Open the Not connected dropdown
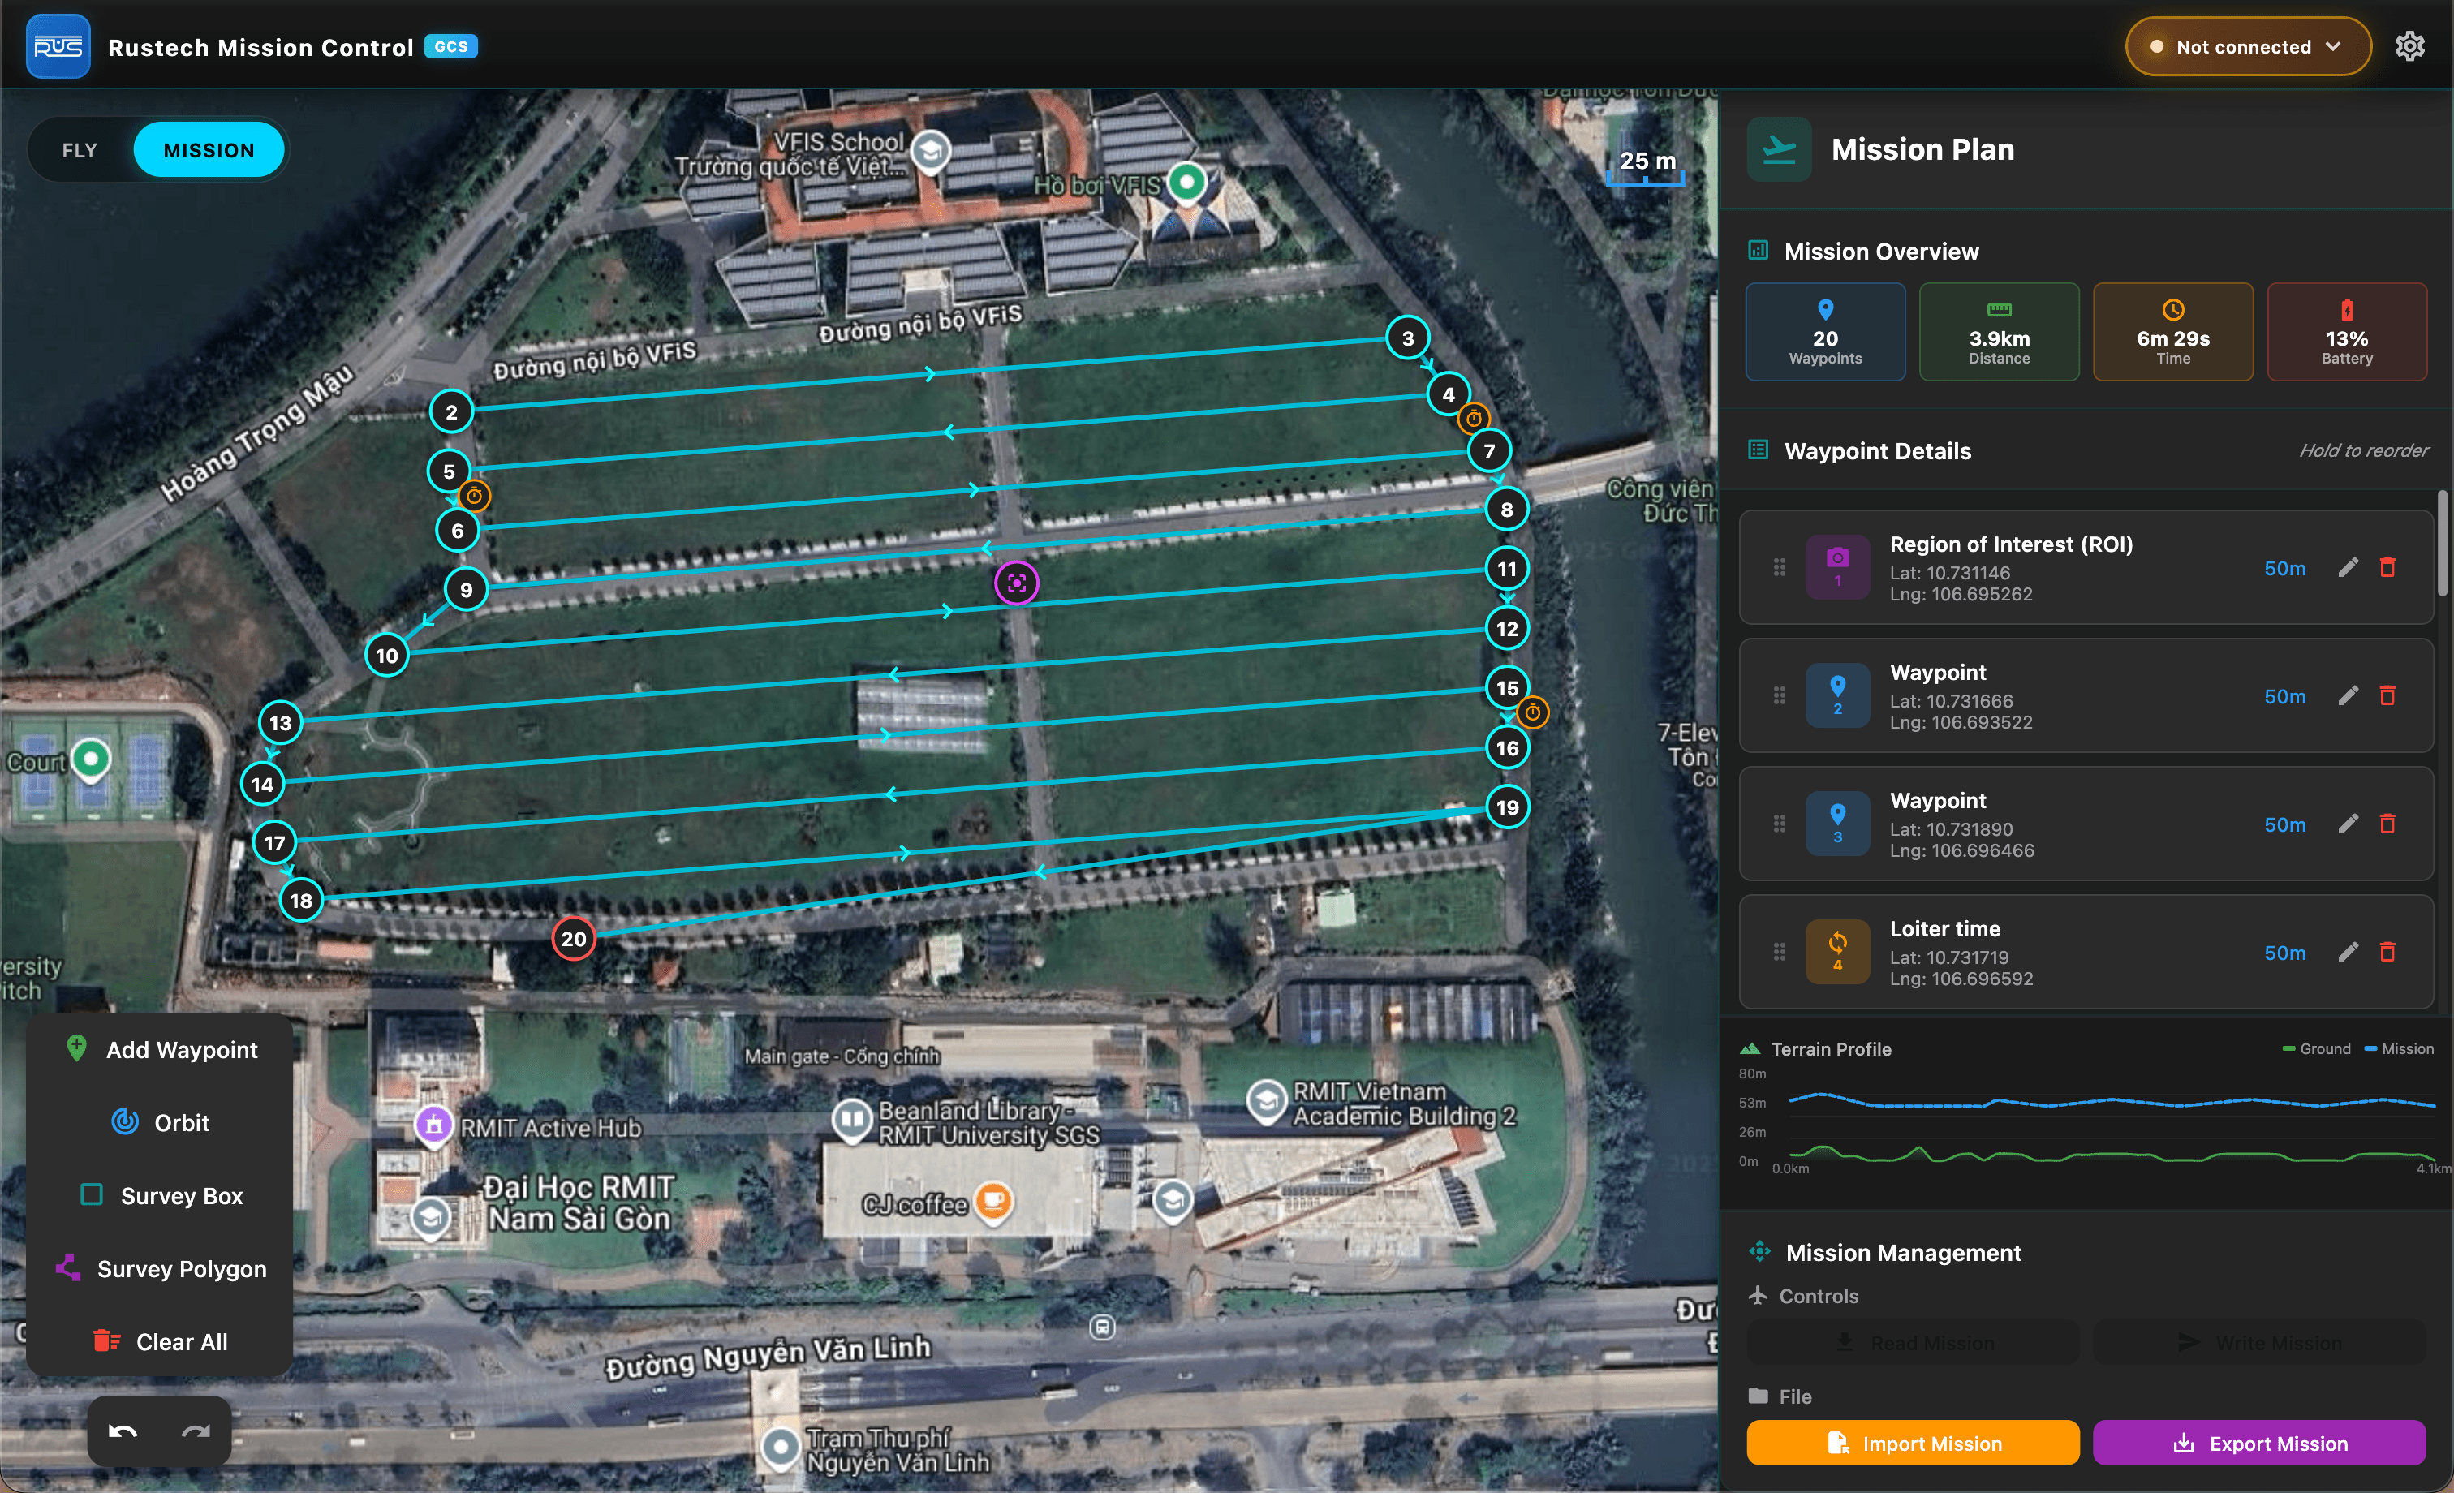Image resolution: width=2454 pixels, height=1493 pixels. (x=2247, y=47)
